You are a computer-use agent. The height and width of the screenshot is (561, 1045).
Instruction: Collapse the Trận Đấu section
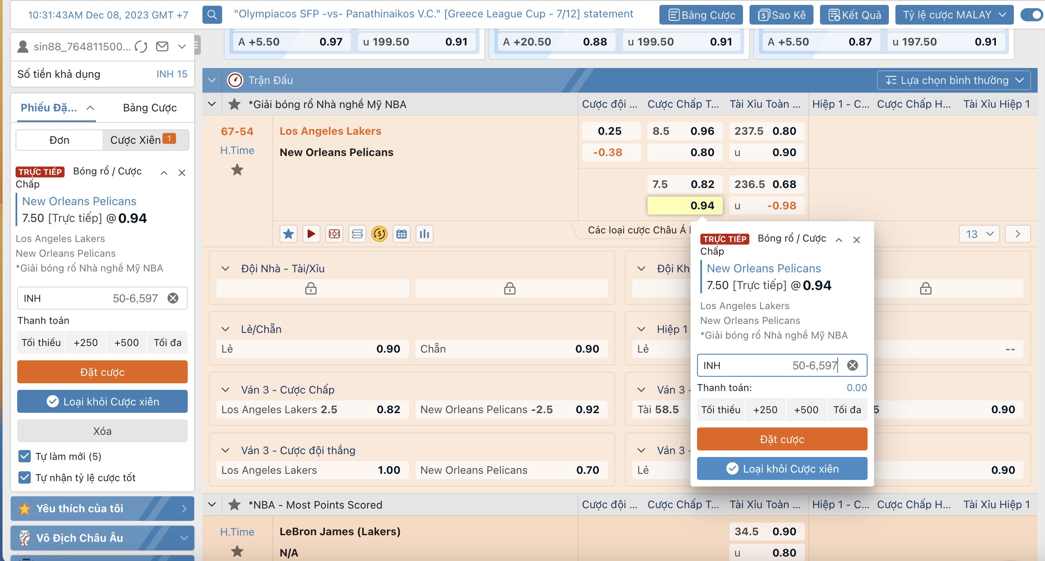tap(212, 80)
